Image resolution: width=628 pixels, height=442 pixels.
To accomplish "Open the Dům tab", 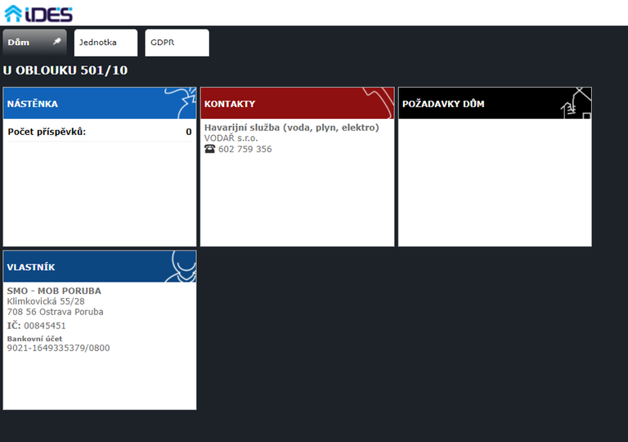I will (25, 43).
